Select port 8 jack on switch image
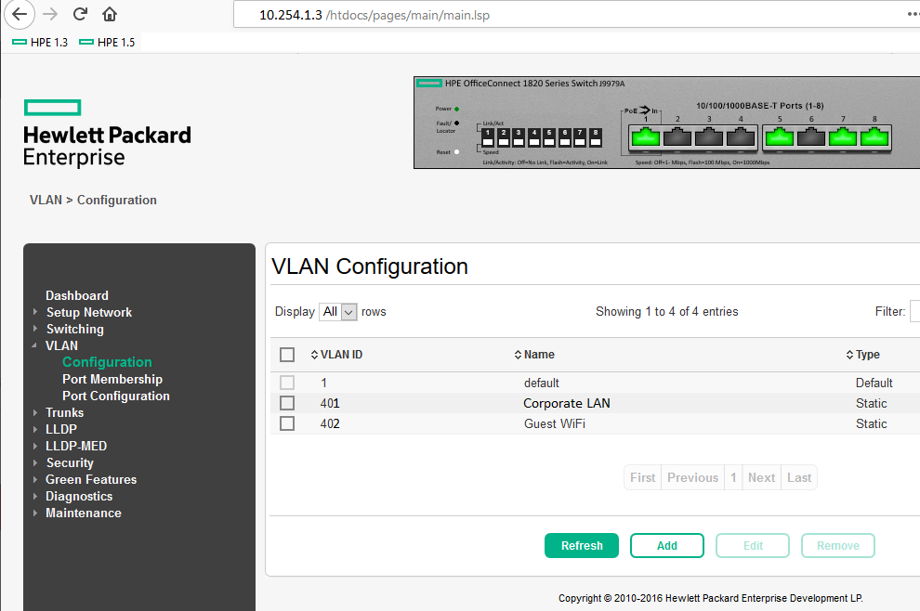This screenshot has width=920, height=611. (874, 137)
